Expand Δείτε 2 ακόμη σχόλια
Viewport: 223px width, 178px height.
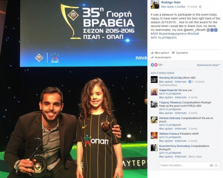click(162, 73)
